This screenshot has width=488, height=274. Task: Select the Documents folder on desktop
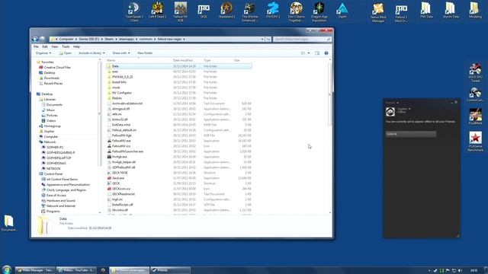pyautogui.click(x=9, y=223)
